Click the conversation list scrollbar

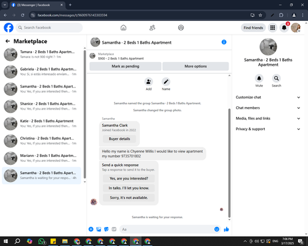coord(84,115)
